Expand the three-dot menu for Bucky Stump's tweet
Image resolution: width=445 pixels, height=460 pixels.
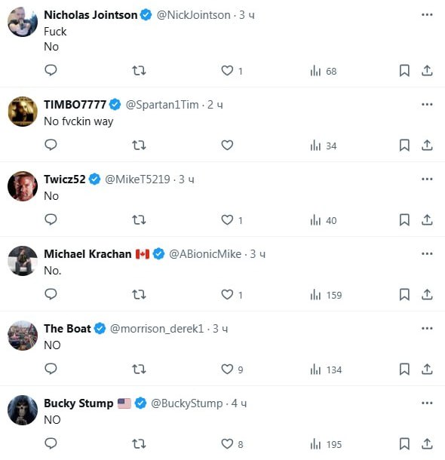click(x=427, y=403)
